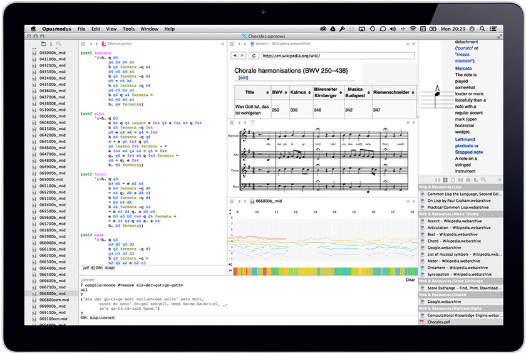Image resolution: width=526 pixels, height=353 pixels.
Task: Click the volume icon in menu bar
Action: [393, 29]
